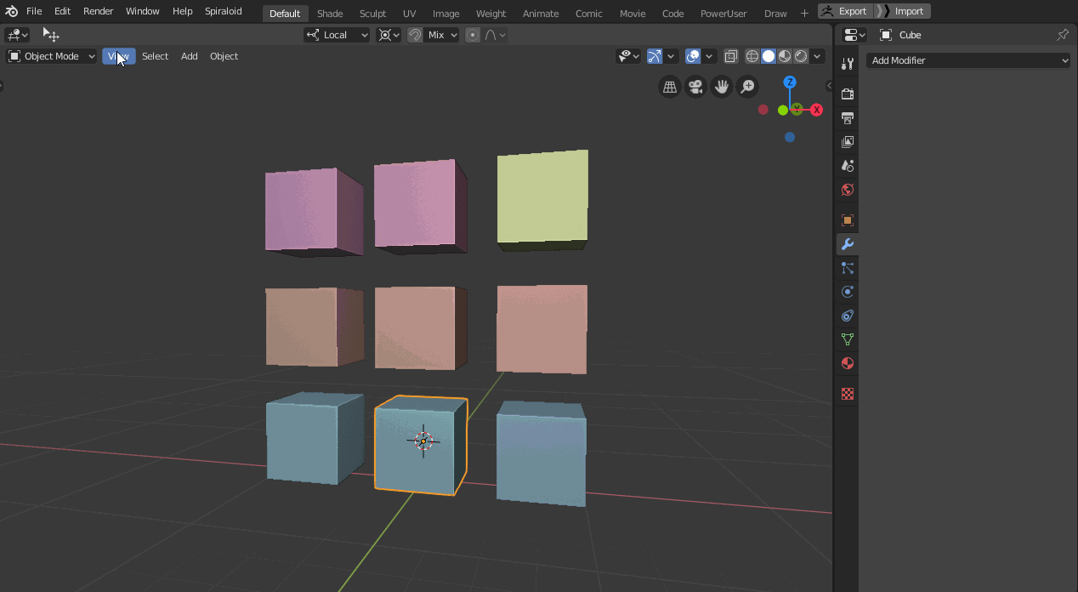Switch to the Sculpt workspace tab
Viewport: 1078px width, 592px height.
[x=372, y=13]
